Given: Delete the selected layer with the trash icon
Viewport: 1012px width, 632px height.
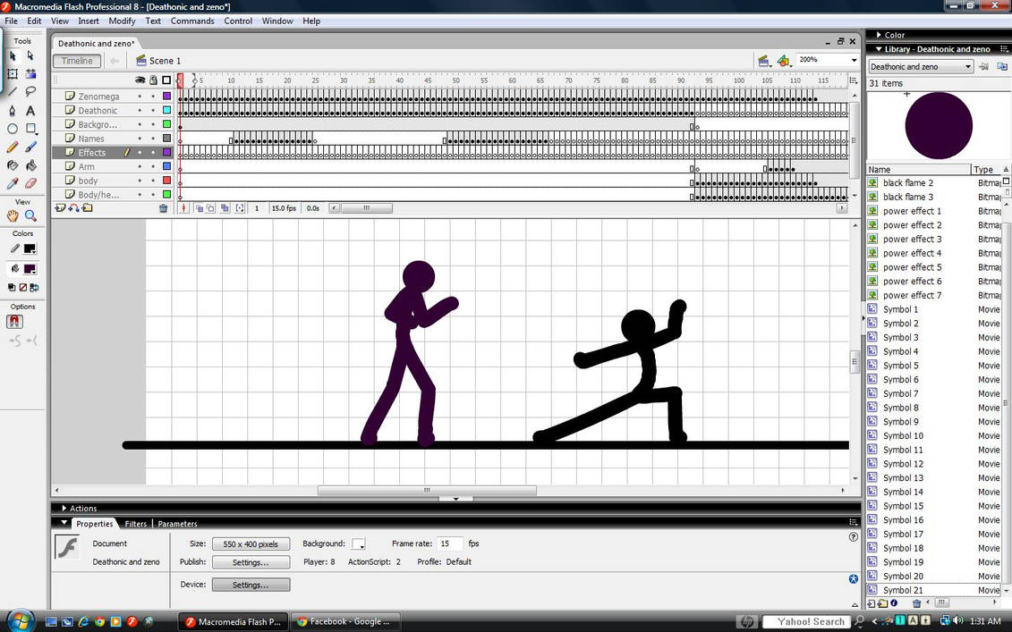Looking at the screenshot, I should [164, 207].
